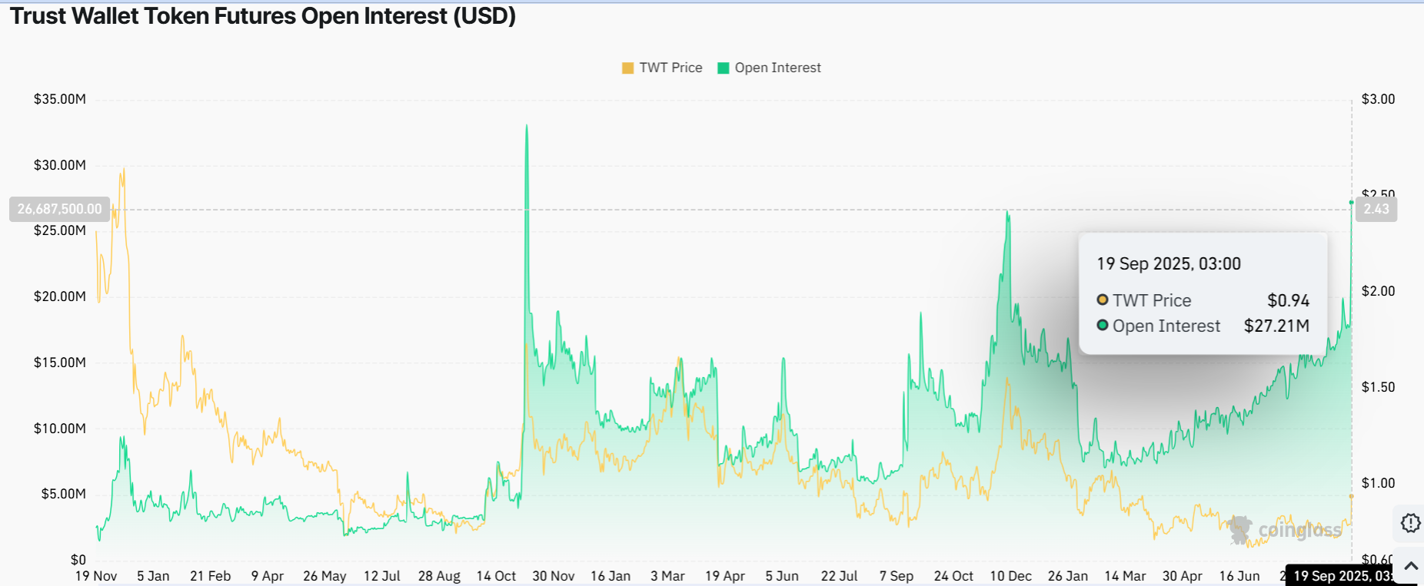Click the $2.00 right axis label
Image resolution: width=1424 pixels, height=586 pixels.
click(1378, 291)
